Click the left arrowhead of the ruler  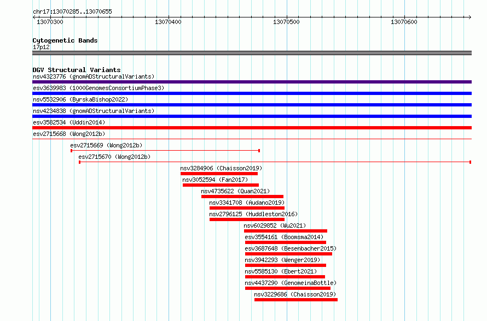pos(34,17)
